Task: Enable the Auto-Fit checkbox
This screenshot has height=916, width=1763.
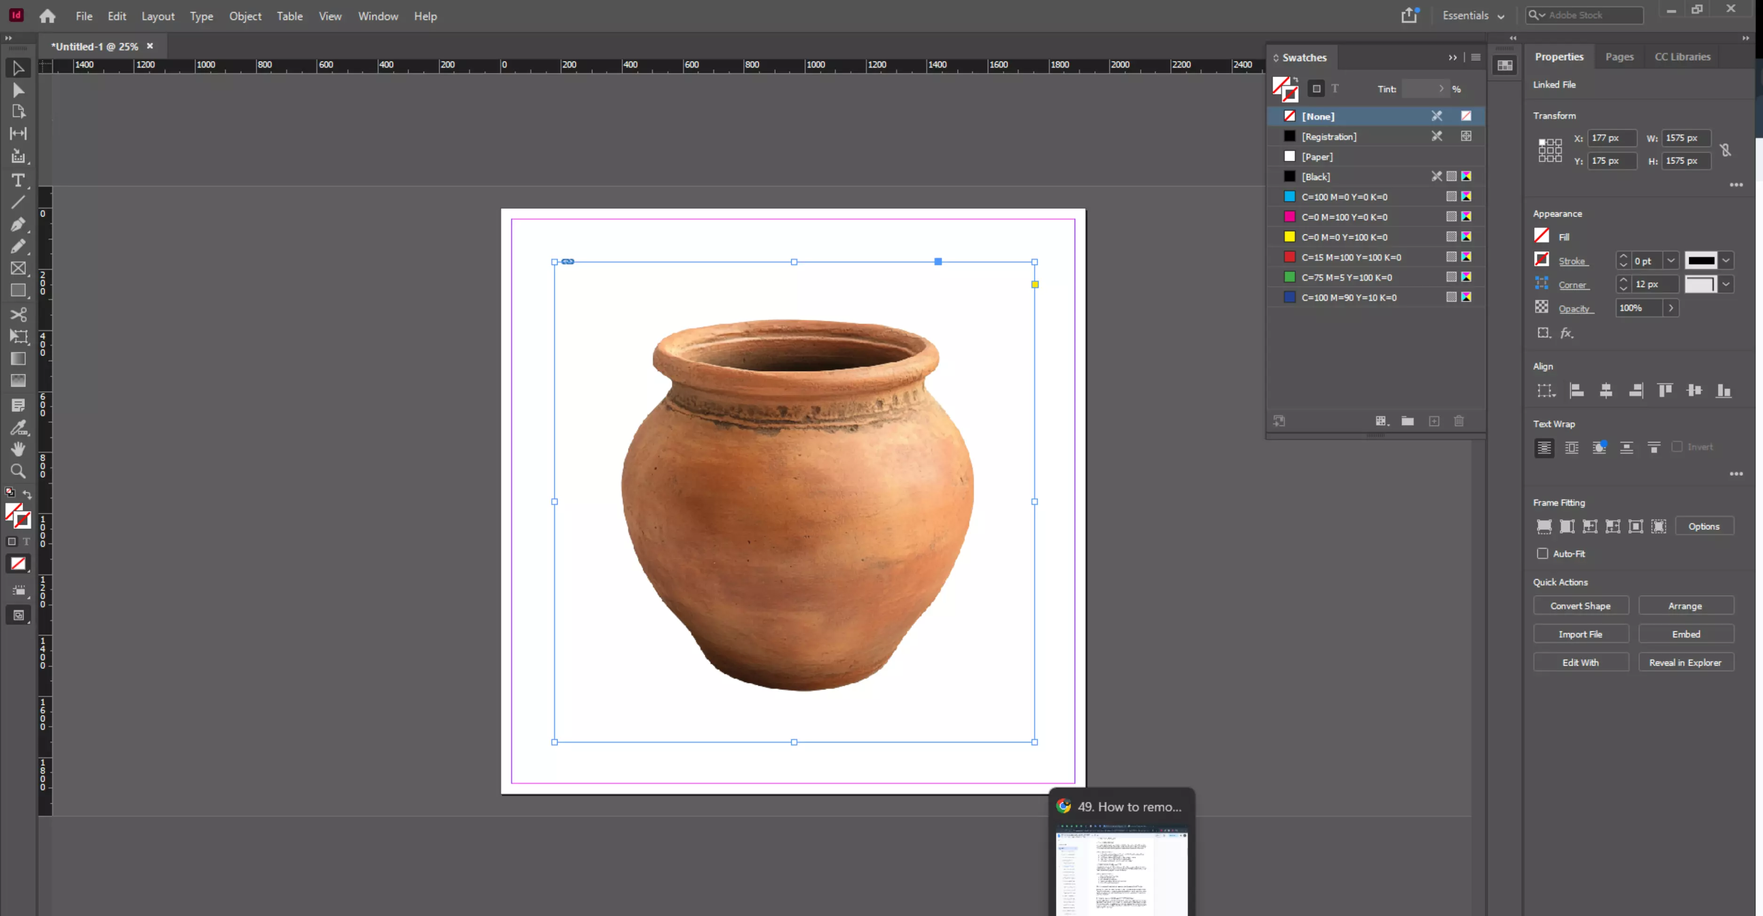Action: click(1543, 554)
